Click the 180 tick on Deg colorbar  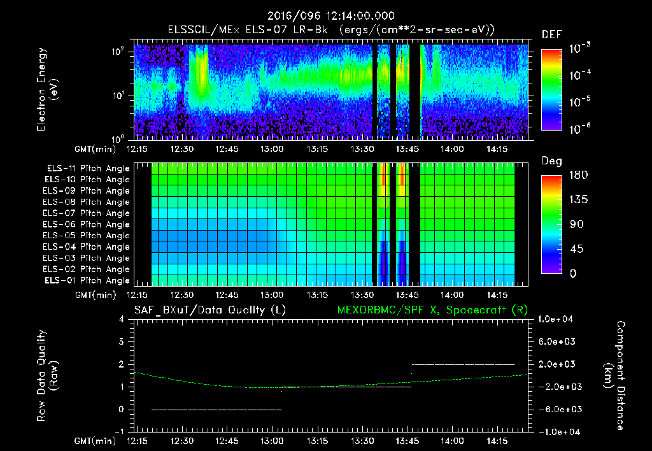pyautogui.click(x=578, y=175)
